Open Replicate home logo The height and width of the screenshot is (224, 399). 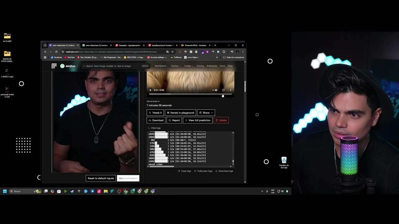point(54,66)
